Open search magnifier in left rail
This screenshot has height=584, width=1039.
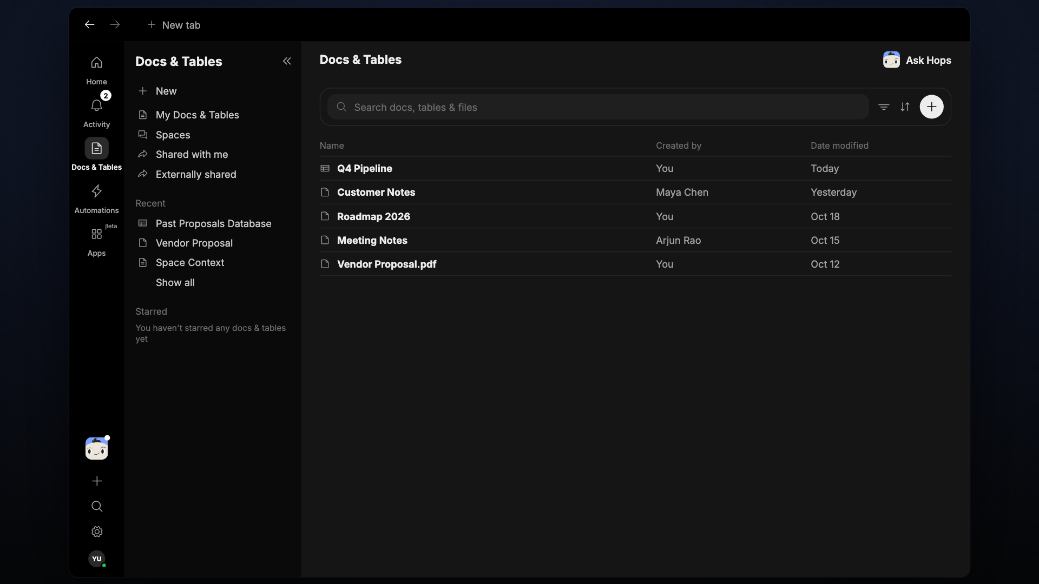[97, 506]
